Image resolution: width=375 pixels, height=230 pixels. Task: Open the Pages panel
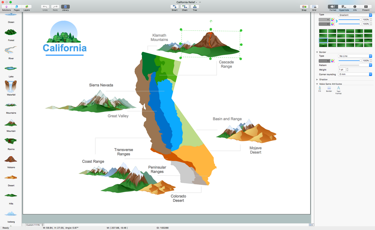pos(16,8)
